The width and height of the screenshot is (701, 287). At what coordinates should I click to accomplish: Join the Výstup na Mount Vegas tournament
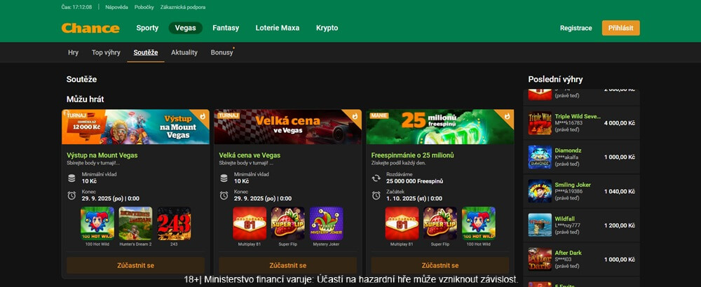click(135, 265)
